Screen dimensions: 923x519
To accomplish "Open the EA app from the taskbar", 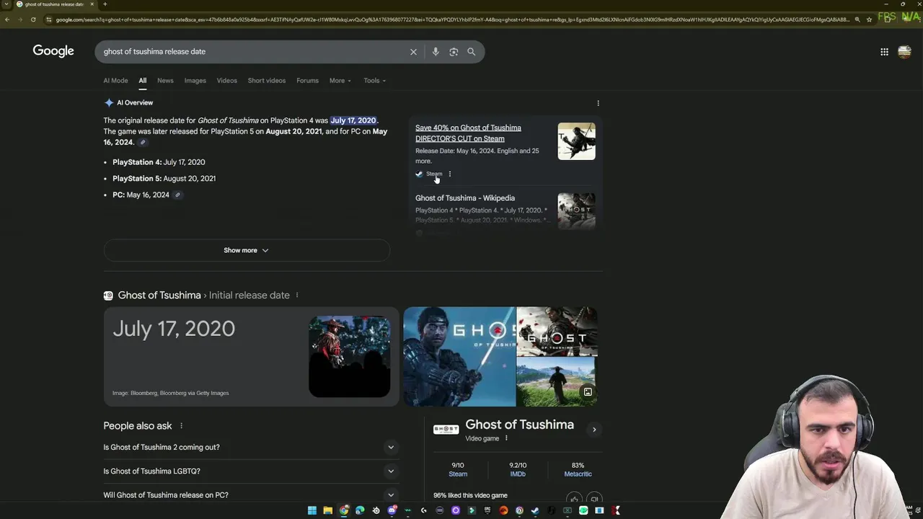I will click(x=503, y=510).
